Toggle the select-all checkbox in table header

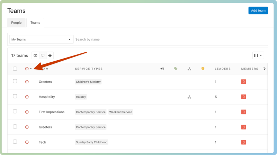click(15, 69)
